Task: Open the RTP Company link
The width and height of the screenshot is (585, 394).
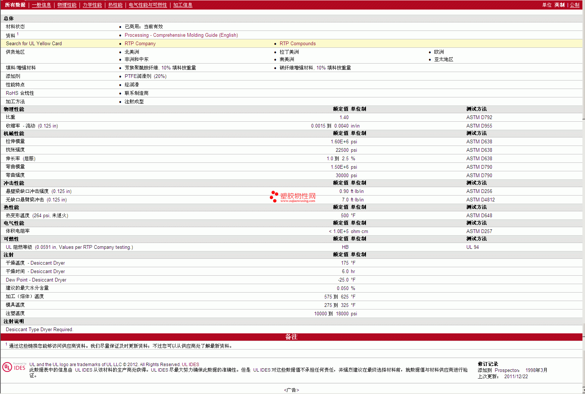Action: [x=140, y=43]
